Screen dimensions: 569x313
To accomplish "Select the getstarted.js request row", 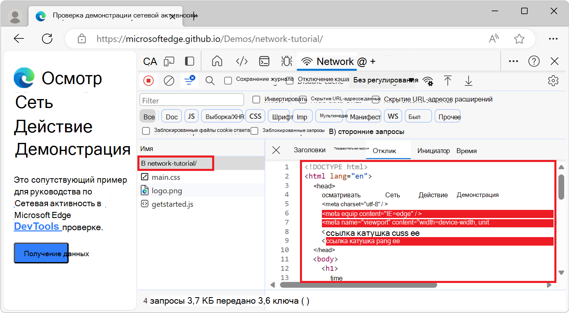I will click(201, 204).
